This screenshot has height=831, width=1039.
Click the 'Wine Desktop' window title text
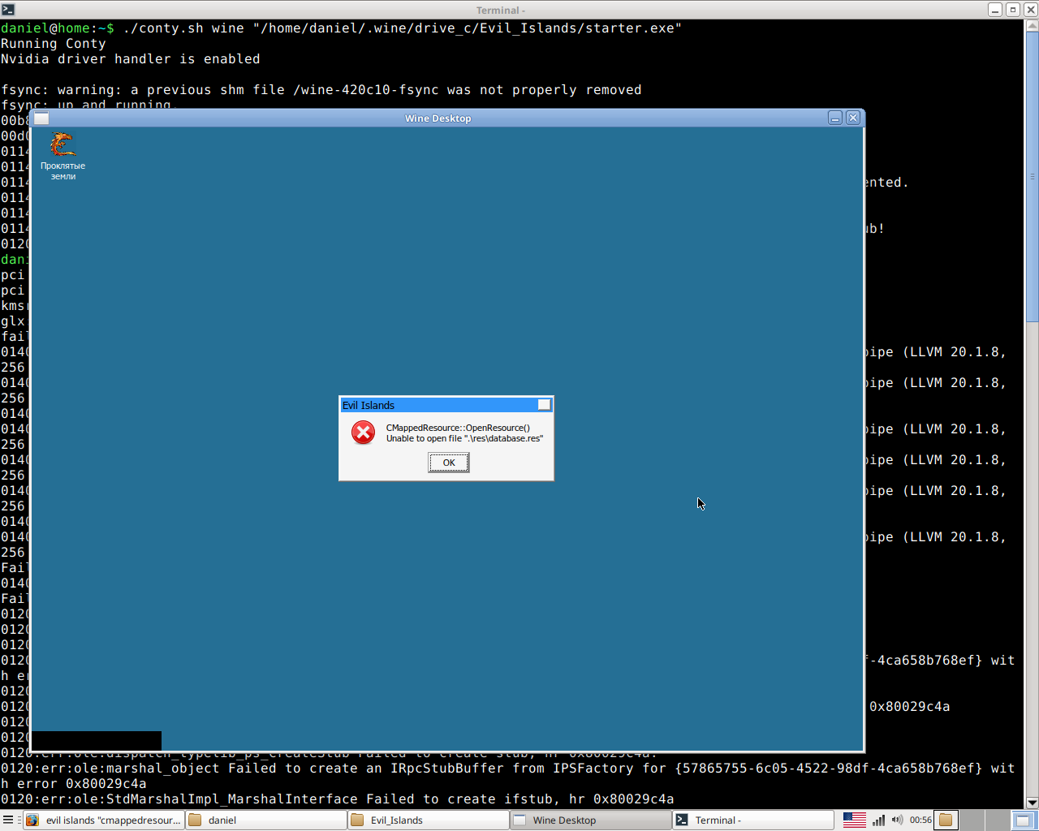pos(438,118)
